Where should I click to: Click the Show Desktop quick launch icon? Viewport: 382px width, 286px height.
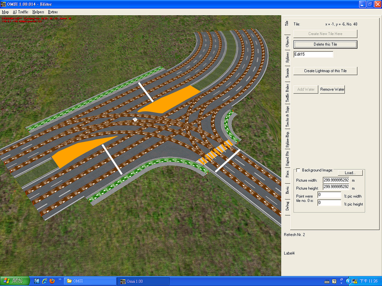tap(37, 281)
